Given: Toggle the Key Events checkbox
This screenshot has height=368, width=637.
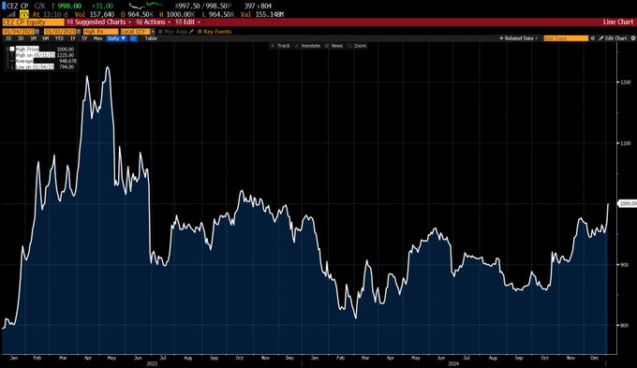Looking at the screenshot, I should coord(200,31).
